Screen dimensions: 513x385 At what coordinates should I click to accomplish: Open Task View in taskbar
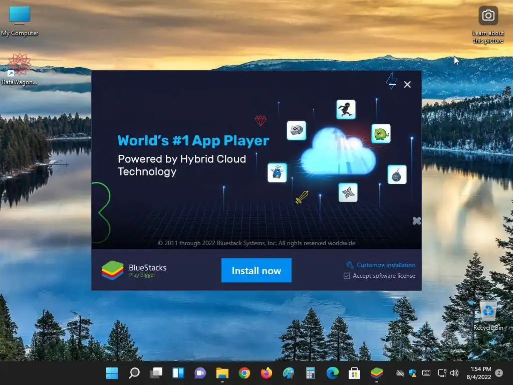click(156, 373)
